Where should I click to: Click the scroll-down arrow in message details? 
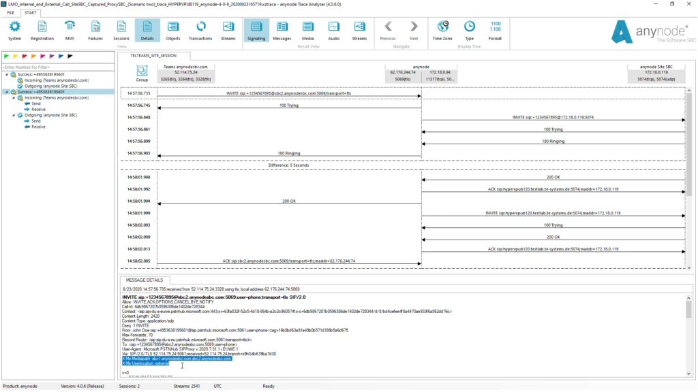[x=688, y=374]
